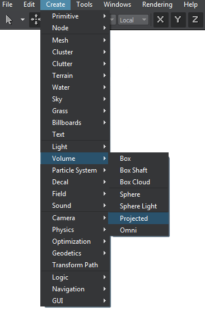Toggle the Z axis button

[195, 20]
